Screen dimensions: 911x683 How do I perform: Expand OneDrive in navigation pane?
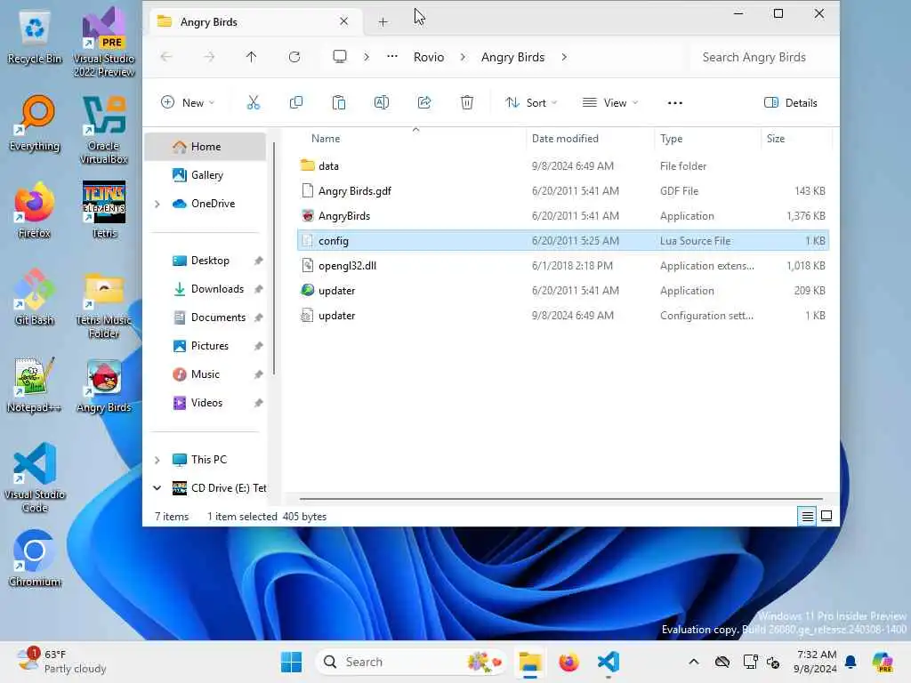(x=157, y=204)
